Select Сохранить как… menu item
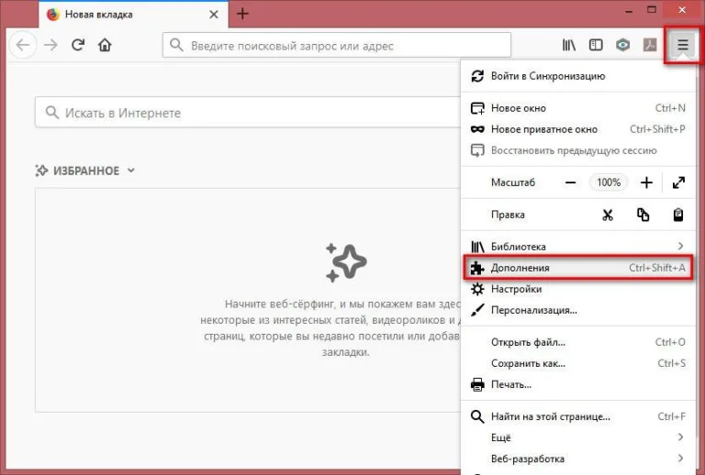 pyautogui.click(x=578, y=363)
